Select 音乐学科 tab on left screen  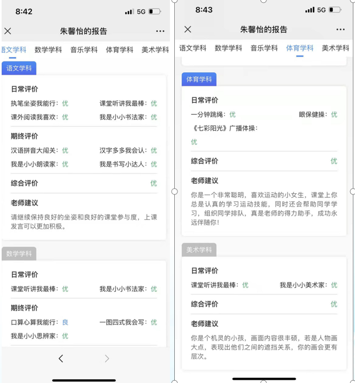tap(84, 50)
